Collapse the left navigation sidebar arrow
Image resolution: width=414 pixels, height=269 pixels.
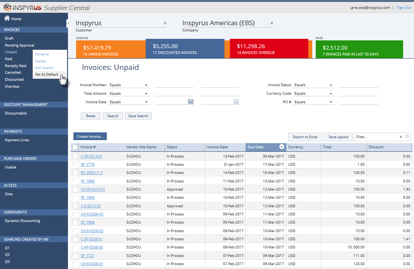[68, 23]
